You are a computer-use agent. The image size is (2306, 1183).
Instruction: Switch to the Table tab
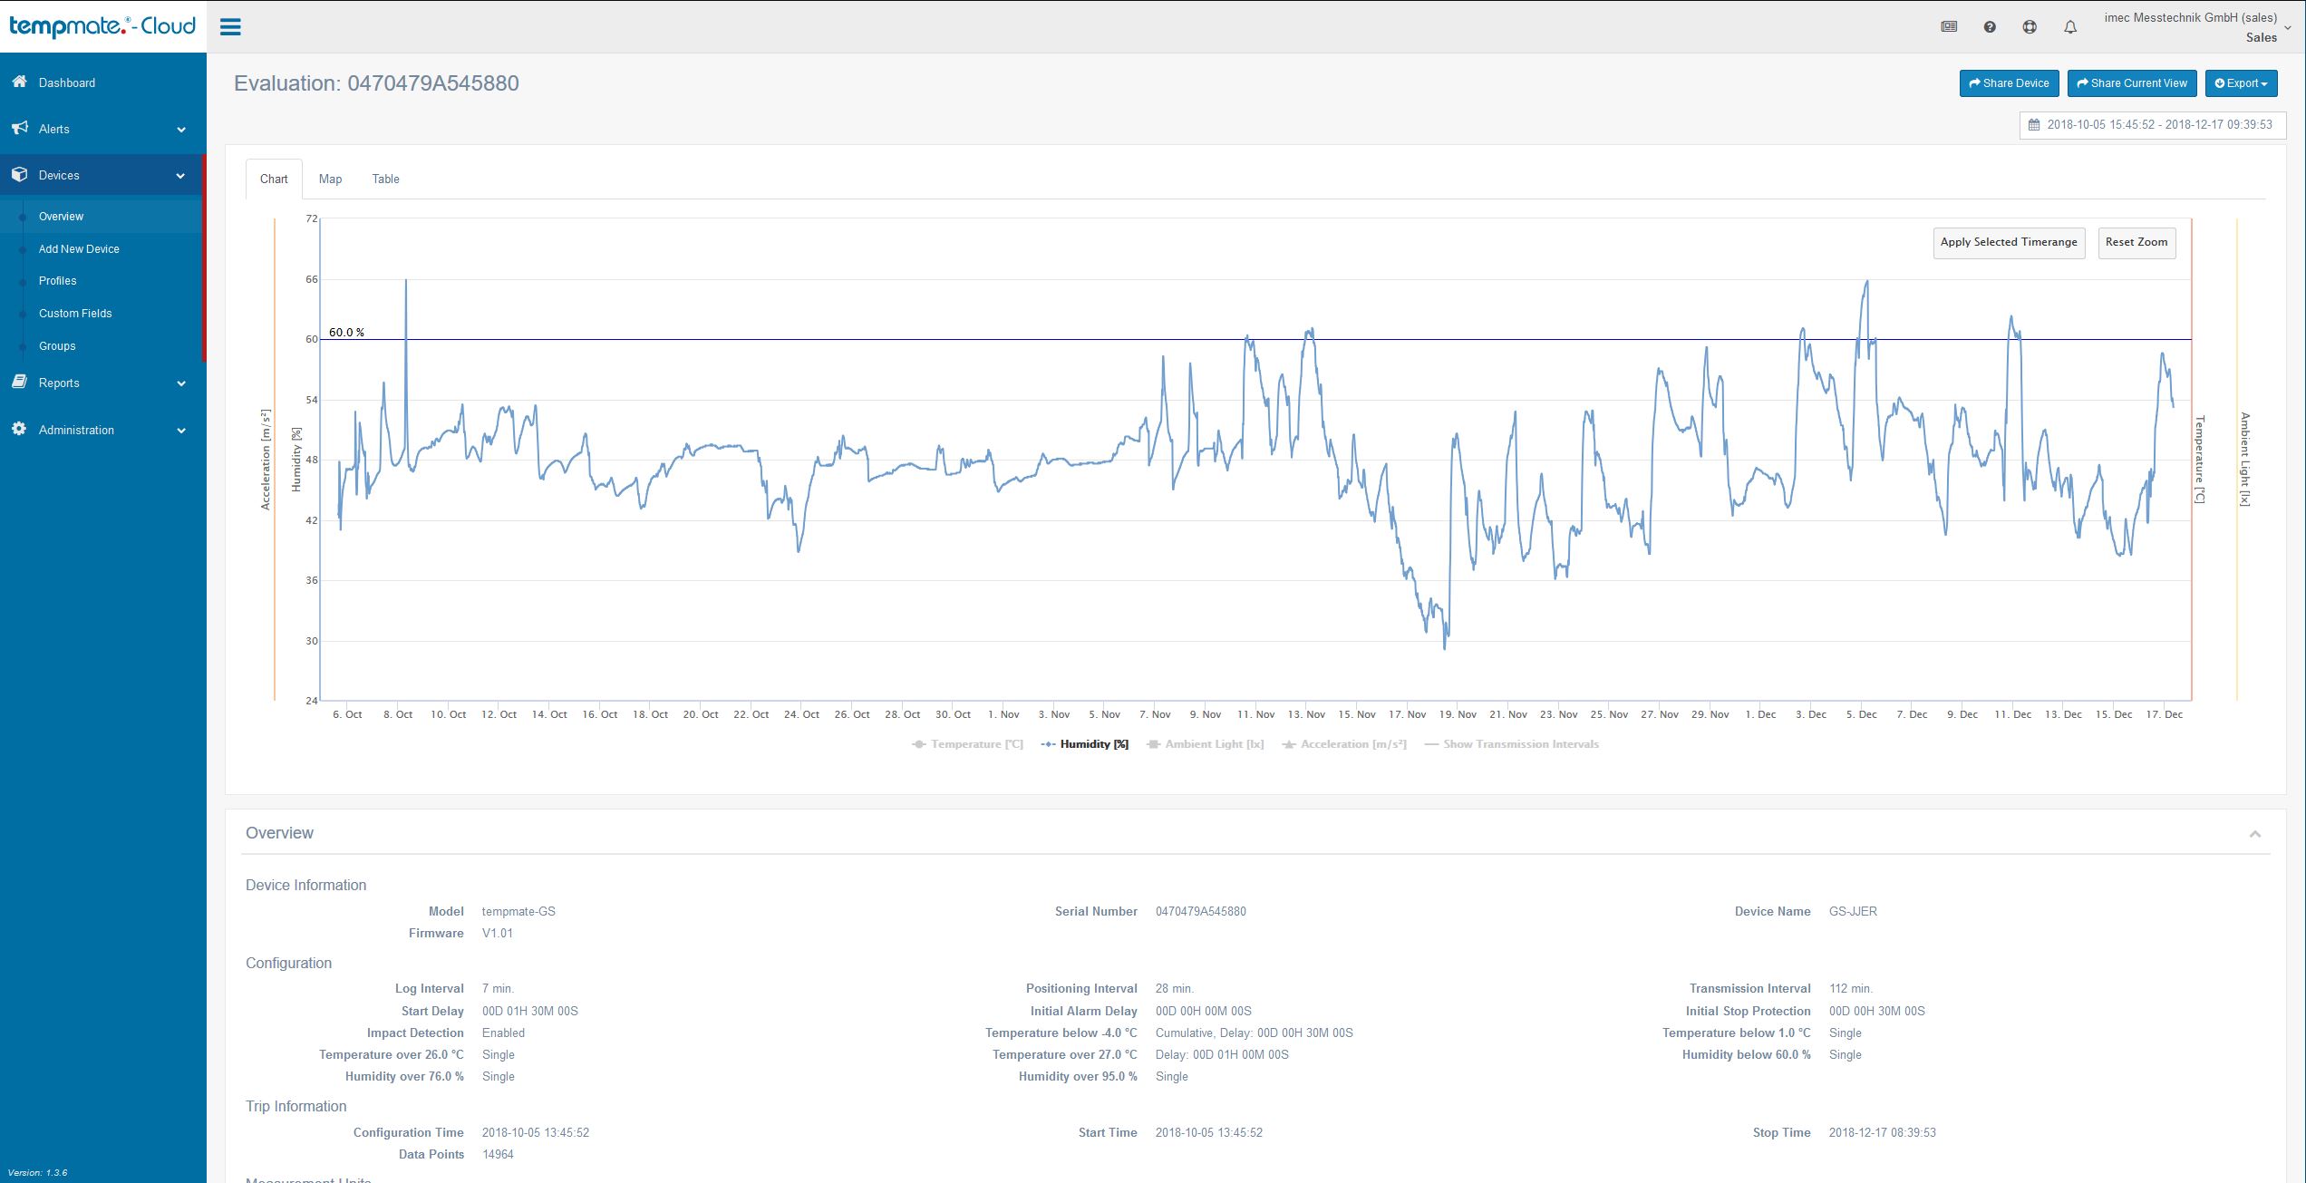pos(385,179)
